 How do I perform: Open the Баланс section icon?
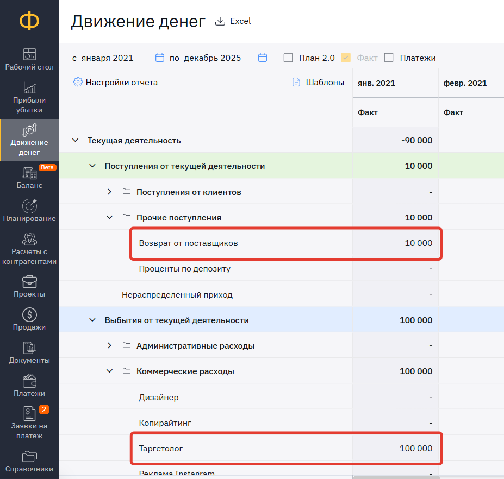click(29, 173)
